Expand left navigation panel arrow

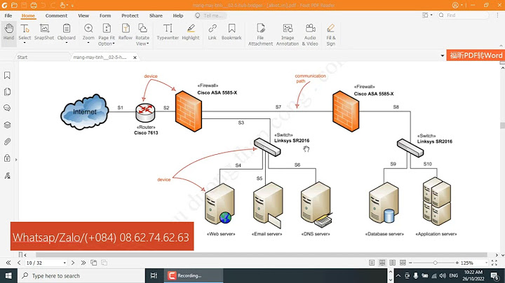pyautogui.click(x=16, y=160)
